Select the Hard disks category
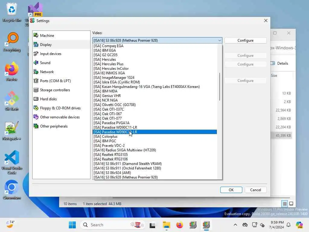 pos(61,99)
